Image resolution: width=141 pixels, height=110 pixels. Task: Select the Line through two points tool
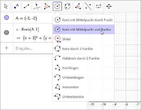[27, 6]
